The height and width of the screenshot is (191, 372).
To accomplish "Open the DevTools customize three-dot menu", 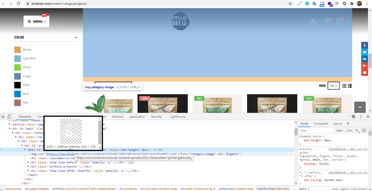I will click(361, 117).
